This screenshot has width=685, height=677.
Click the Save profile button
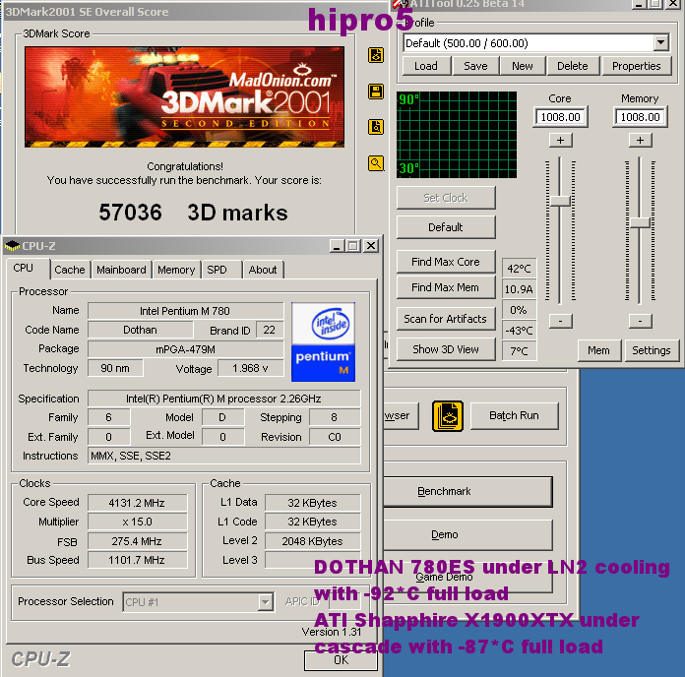(475, 66)
